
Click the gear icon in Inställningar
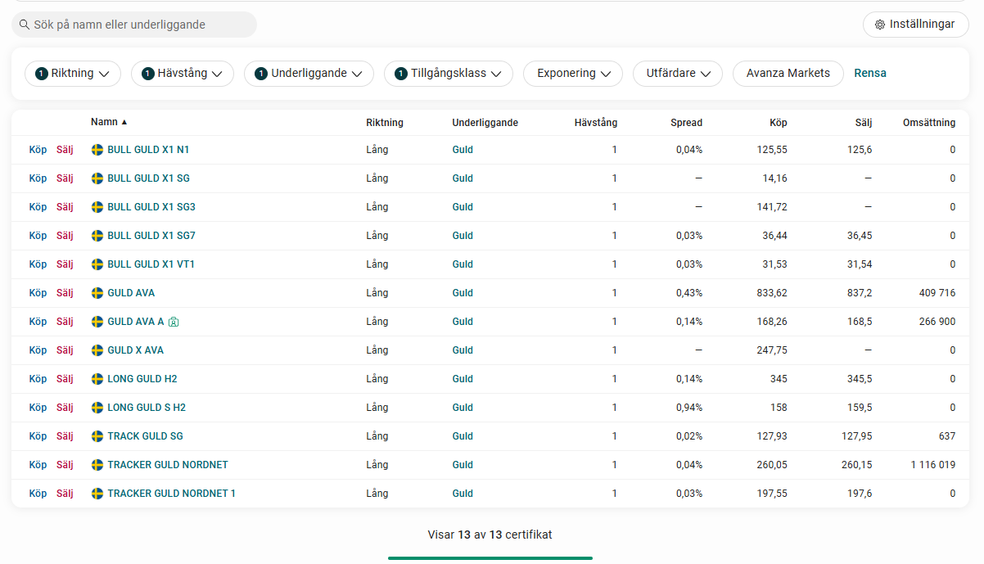click(x=880, y=25)
